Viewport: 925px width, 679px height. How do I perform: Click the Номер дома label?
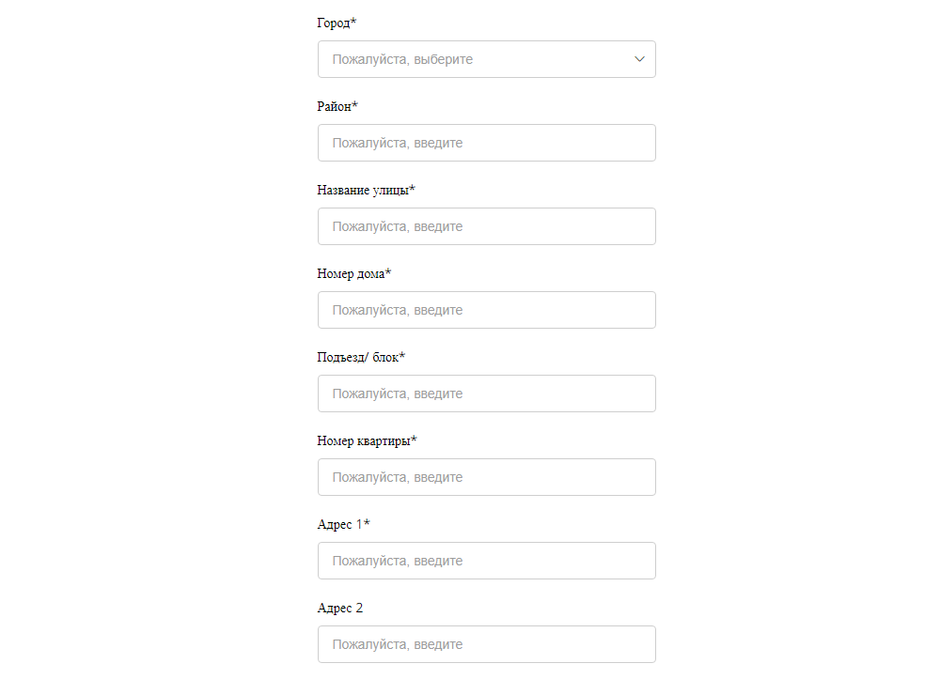(351, 273)
